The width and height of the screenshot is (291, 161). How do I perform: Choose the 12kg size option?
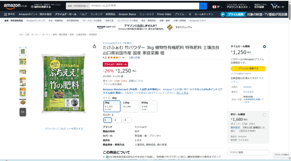pyautogui.click(x=130, y=106)
